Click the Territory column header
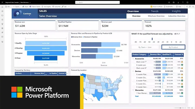This screenshot has height=109, width=195. coord(23,73)
